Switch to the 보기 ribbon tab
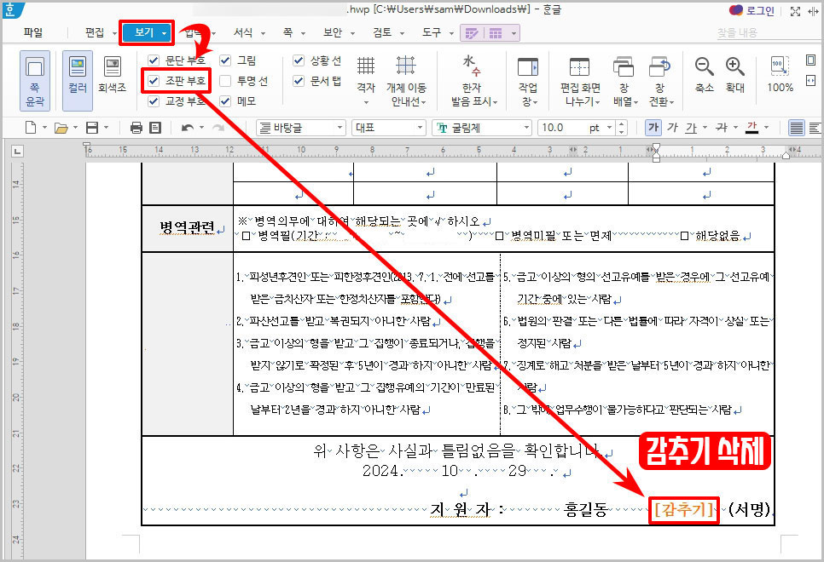This screenshot has width=824, height=562. (146, 31)
